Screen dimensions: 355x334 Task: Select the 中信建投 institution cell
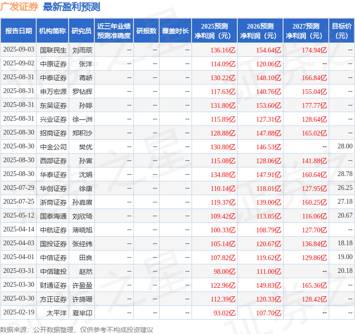[x=53, y=271]
